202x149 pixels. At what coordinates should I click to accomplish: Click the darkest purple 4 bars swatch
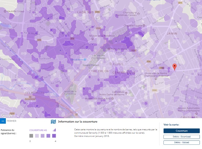pyautogui.click(x=54, y=136)
